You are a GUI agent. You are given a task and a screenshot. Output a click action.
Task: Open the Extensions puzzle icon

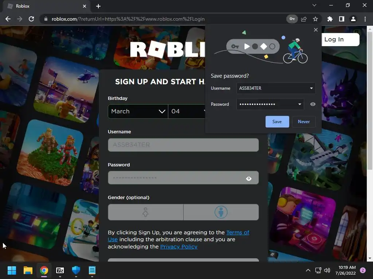[330, 19]
